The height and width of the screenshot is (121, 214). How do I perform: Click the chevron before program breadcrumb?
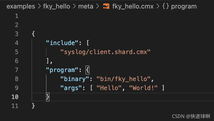click(158, 6)
